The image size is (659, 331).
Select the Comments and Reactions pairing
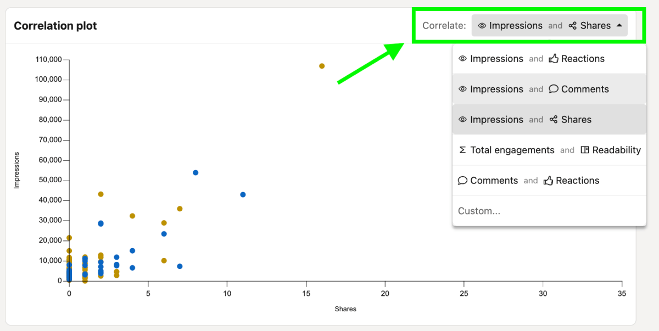(x=527, y=180)
